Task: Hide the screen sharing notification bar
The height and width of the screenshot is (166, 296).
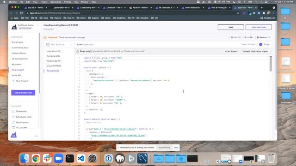Action: click(x=176, y=148)
